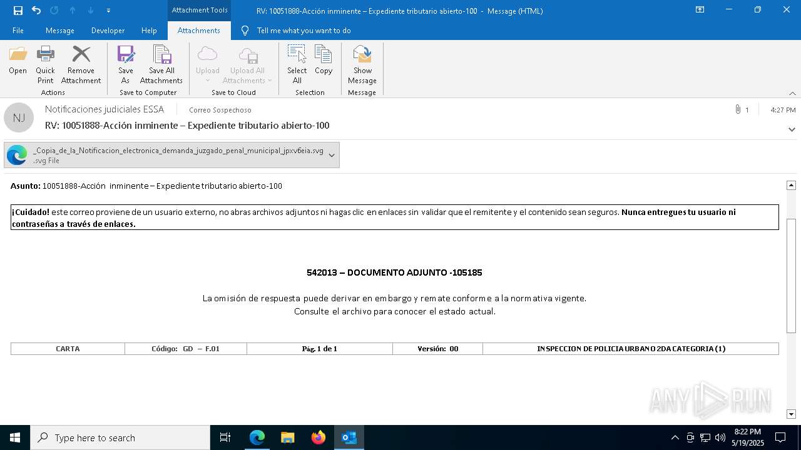
Task: Go to next item with the down arrow
Action: tap(91, 10)
